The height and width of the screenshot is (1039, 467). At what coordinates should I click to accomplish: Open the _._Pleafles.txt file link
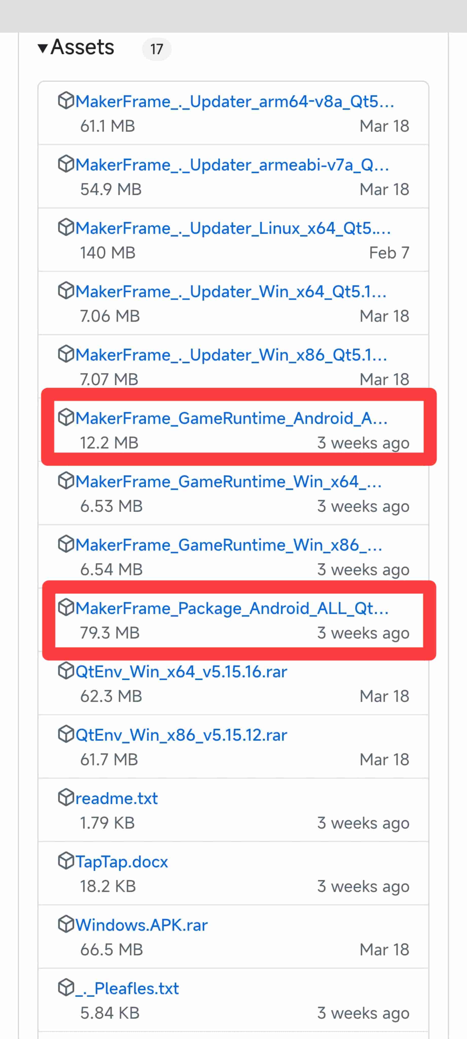click(127, 988)
